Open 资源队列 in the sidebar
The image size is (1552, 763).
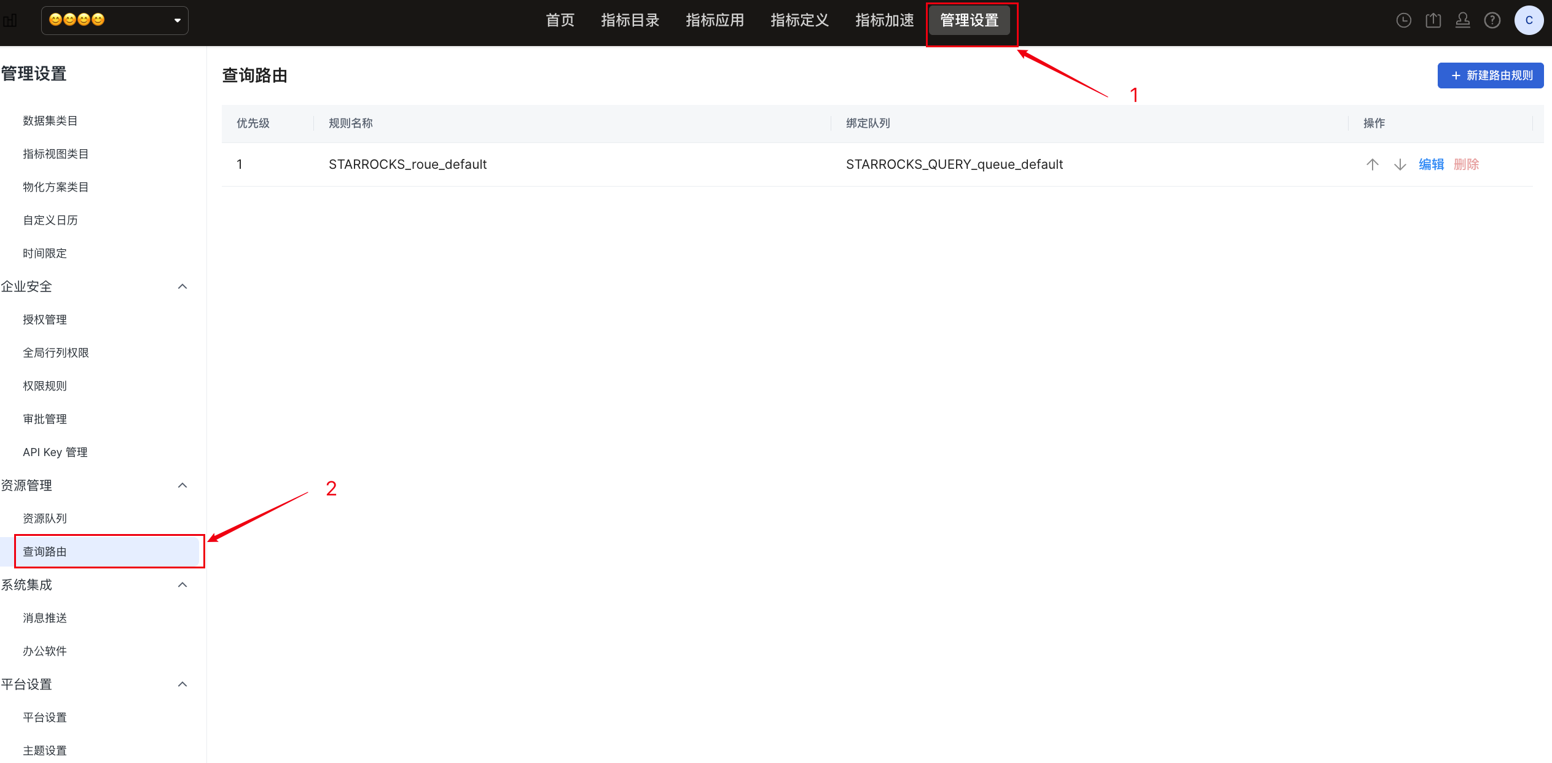click(x=45, y=519)
